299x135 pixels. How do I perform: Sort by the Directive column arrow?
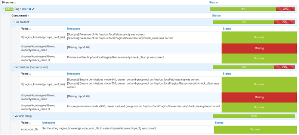[x=15, y=3]
